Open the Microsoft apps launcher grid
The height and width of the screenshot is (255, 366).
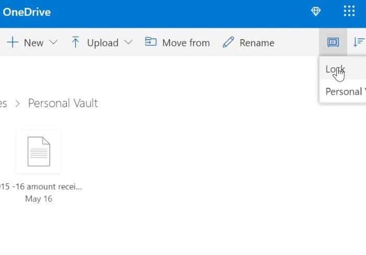pos(349,11)
